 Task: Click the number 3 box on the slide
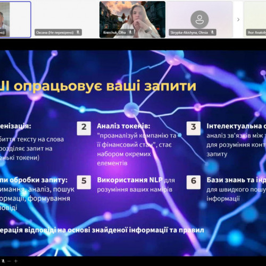click(x=194, y=128)
